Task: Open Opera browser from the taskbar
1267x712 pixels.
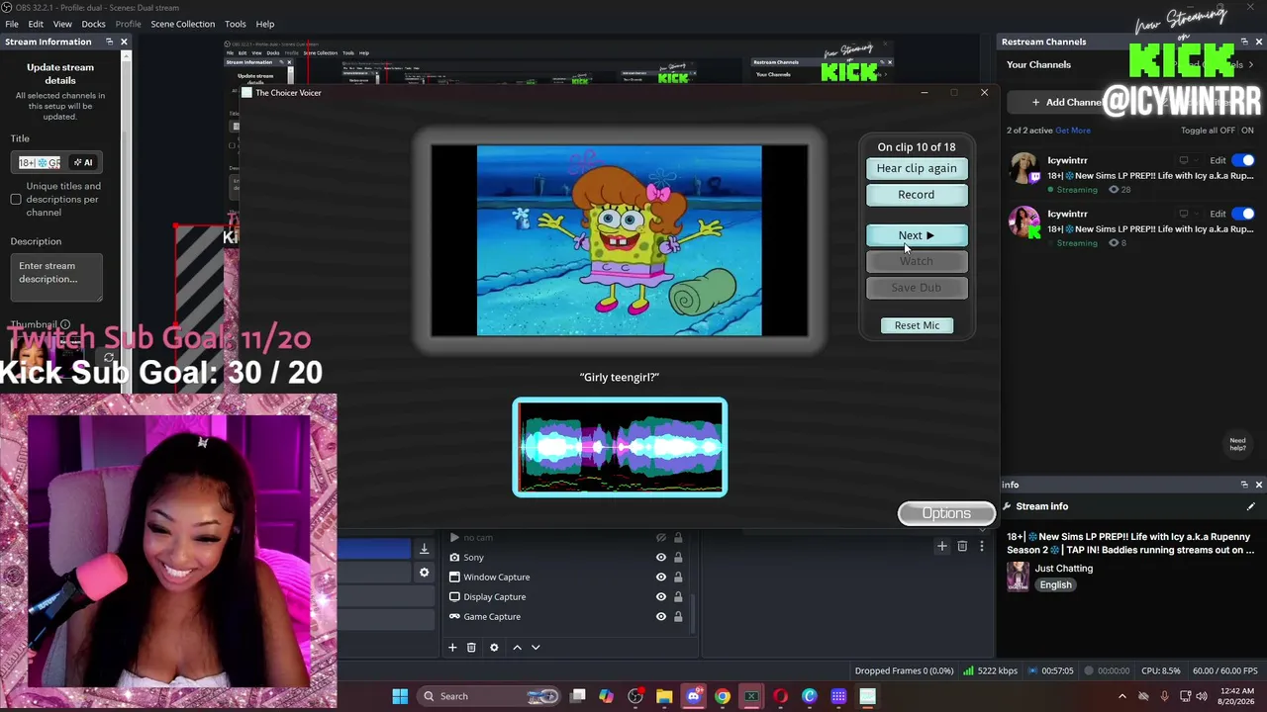Action: pos(780,696)
